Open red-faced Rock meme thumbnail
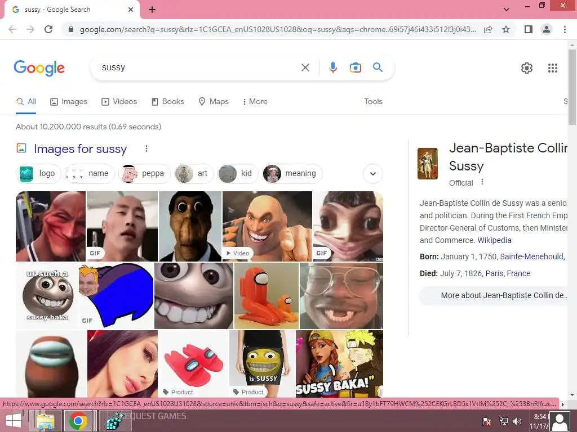Screen dimensions: 577x432 [51, 226]
